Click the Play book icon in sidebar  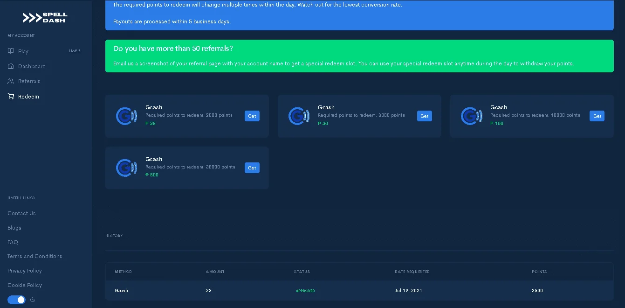[x=11, y=51]
